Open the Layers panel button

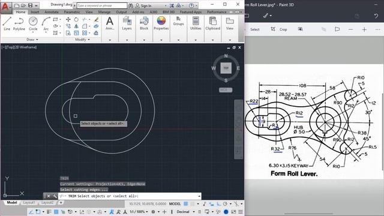pos(127,23)
